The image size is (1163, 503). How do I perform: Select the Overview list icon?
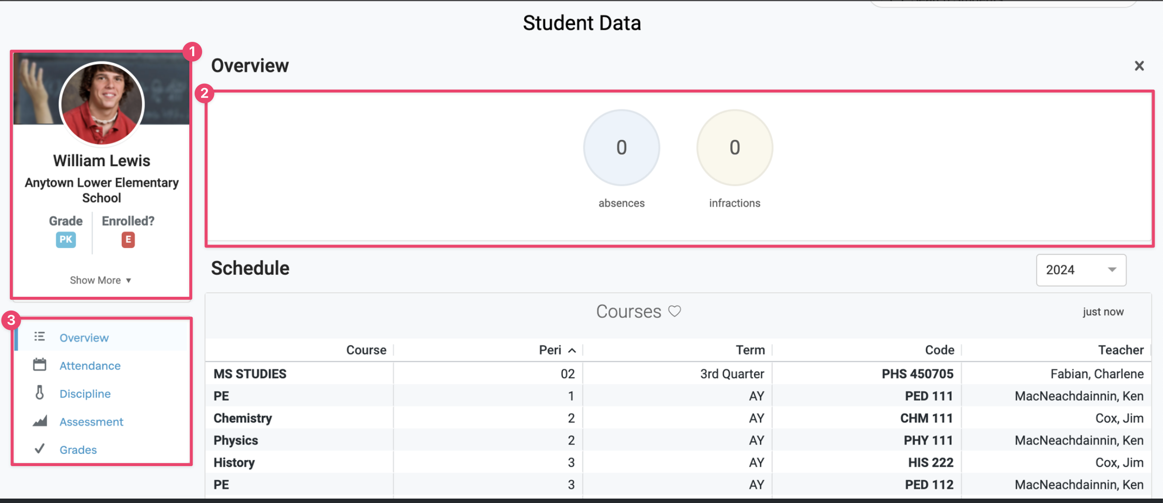click(x=39, y=337)
